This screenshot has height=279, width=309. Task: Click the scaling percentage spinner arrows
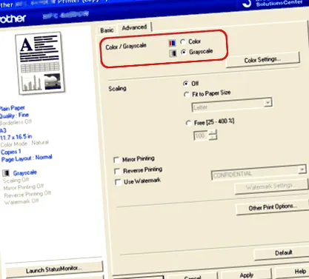(x=213, y=135)
